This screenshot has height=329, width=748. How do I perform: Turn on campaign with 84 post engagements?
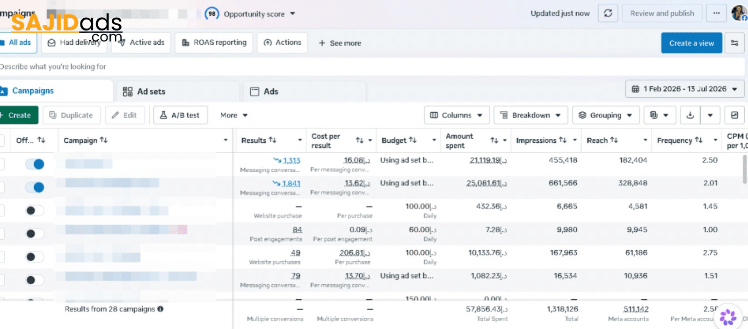pyautogui.click(x=35, y=234)
